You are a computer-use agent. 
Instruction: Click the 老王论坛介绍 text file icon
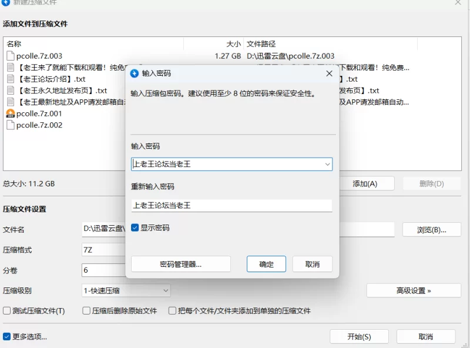point(11,79)
